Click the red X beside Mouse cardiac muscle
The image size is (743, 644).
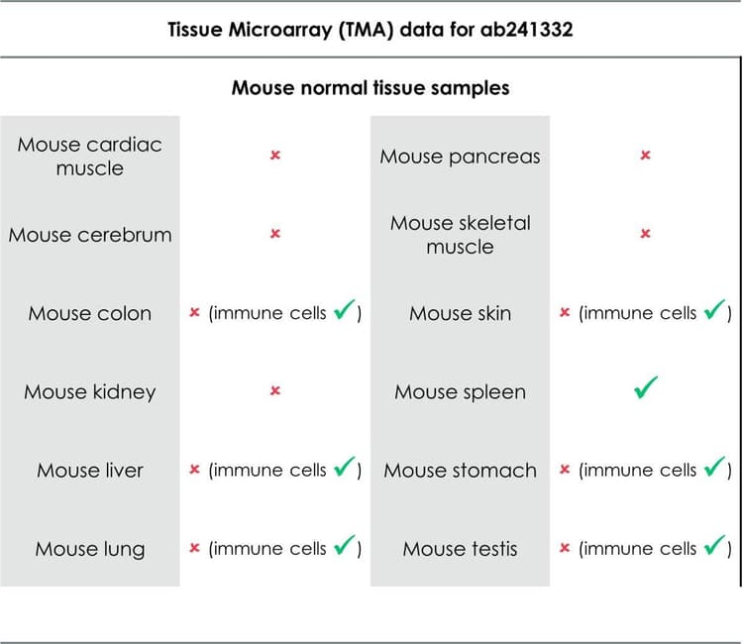[275, 156]
